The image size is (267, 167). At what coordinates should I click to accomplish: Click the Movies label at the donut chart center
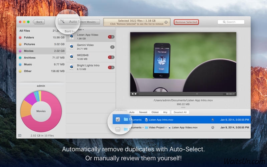tap(41, 111)
